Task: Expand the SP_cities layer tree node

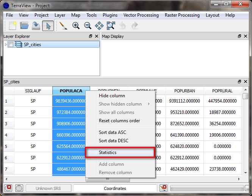Action: pyautogui.click(x=6, y=45)
